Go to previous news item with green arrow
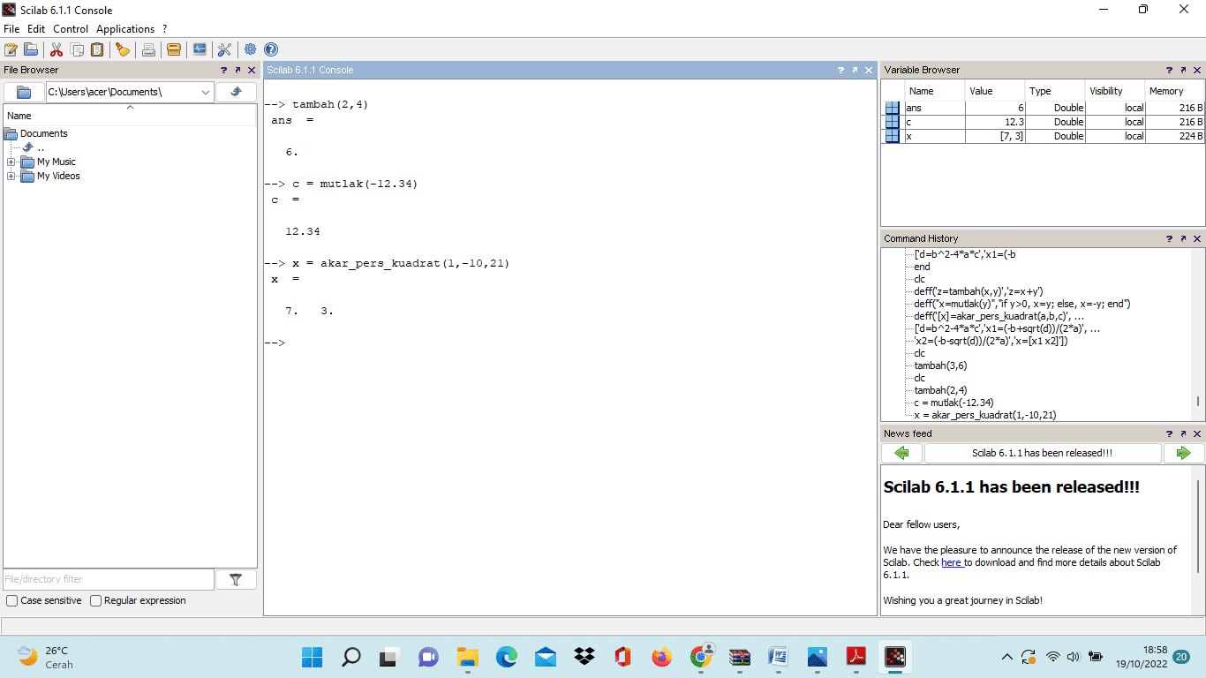Image resolution: width=1206 pixels, height=678 pixels. point(901,453)
